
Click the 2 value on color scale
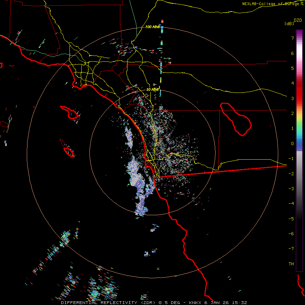point(292,114)
